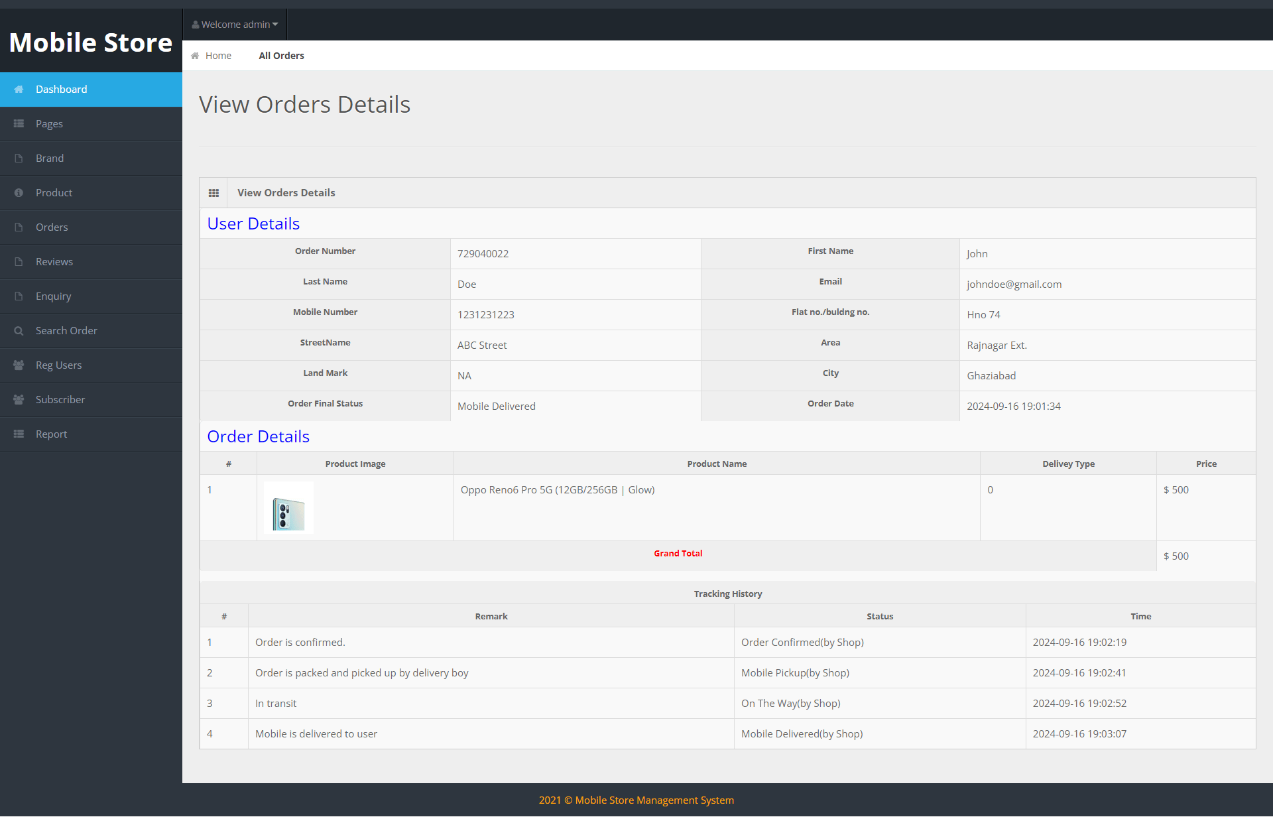The width and height of the screenshot is (1273, 817).
Task: Click the Product info icon
Action: (x=18, y=192)
